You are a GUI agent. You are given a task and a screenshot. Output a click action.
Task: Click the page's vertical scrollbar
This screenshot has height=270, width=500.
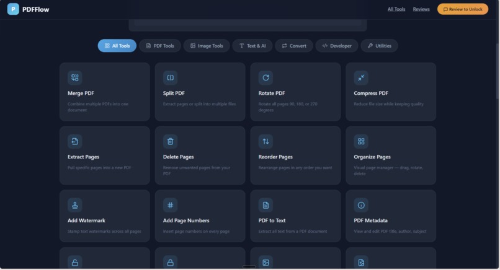(x=498, y=72)
